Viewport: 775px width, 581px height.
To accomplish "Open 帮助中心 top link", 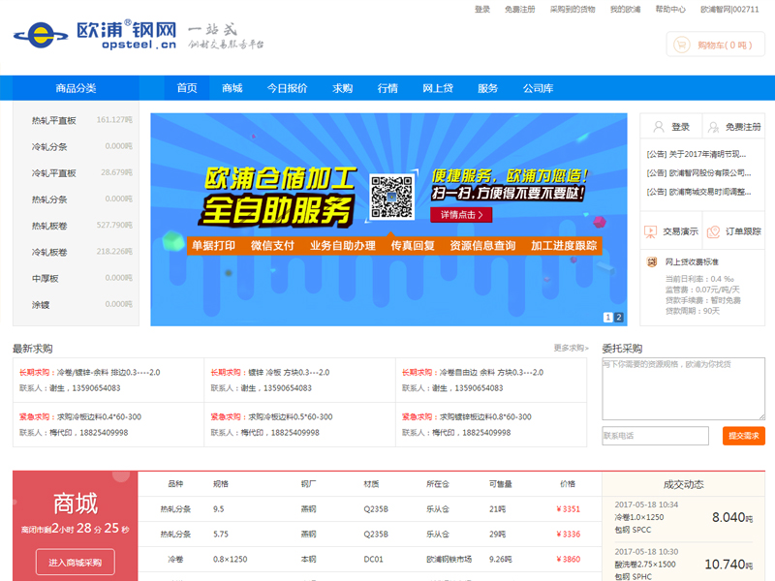I will pos(670,9).
